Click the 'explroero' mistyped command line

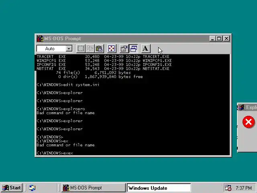pyautogui.click(x=61, y=109)
